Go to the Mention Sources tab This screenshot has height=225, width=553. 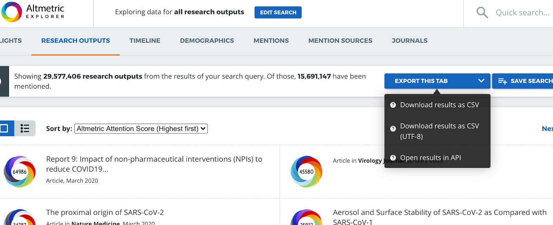340,41
